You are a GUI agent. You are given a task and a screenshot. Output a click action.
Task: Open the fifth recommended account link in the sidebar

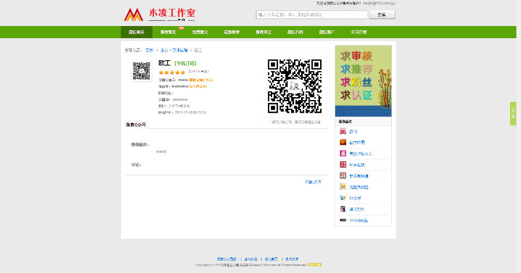(359, 176)
